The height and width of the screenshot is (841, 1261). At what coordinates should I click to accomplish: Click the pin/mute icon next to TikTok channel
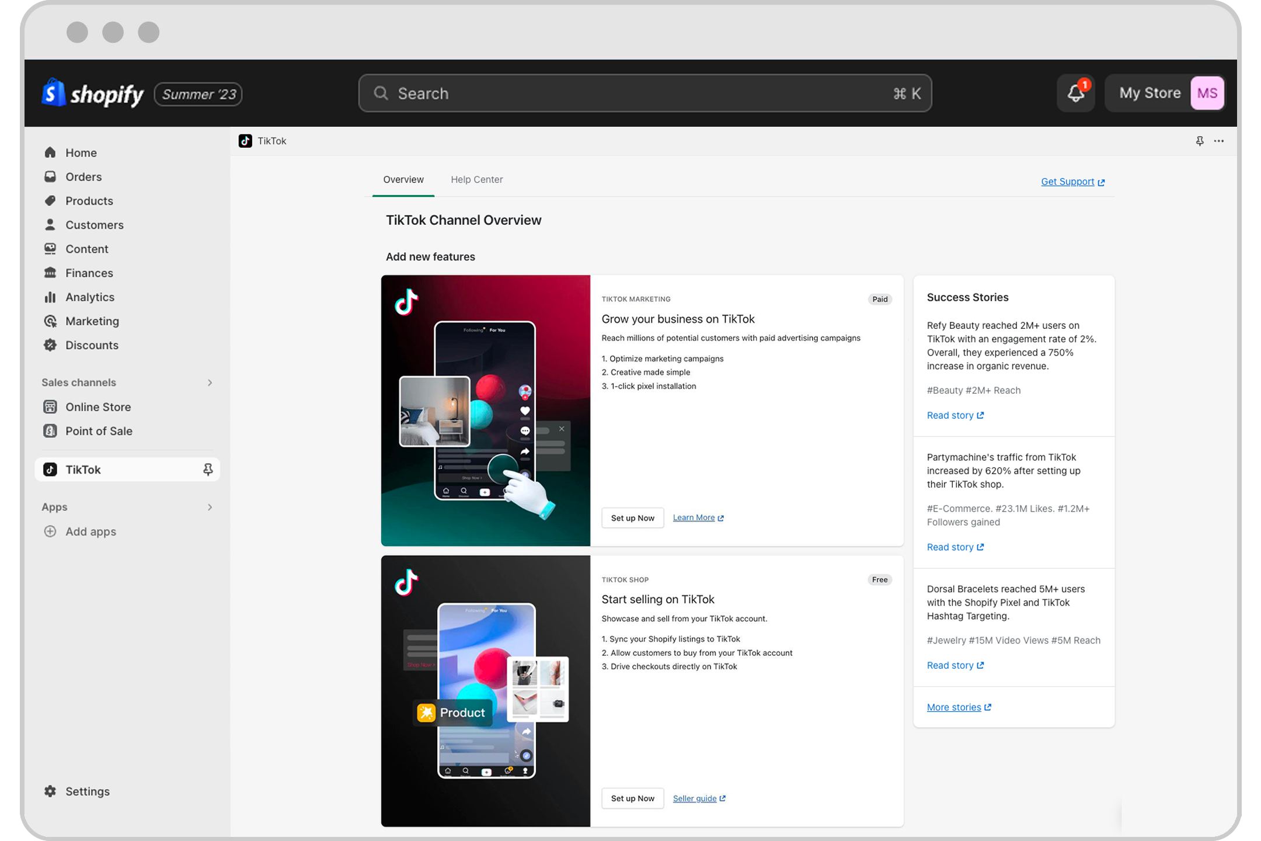tap(207, 470)
